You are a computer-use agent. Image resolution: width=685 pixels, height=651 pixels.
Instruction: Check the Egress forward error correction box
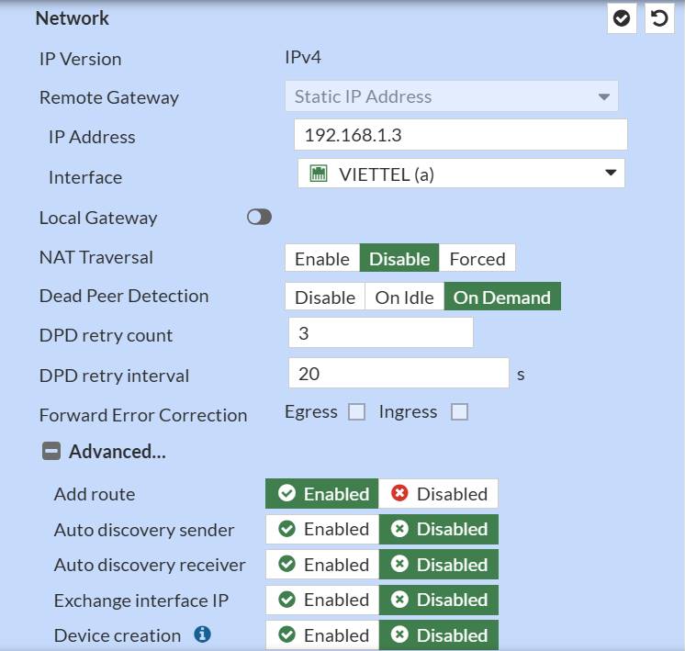click(356, 412)
